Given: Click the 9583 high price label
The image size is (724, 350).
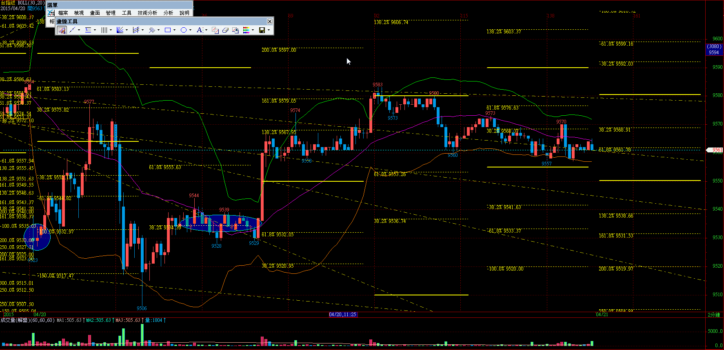Looking at the screenshot, I should tap(378, 85).
